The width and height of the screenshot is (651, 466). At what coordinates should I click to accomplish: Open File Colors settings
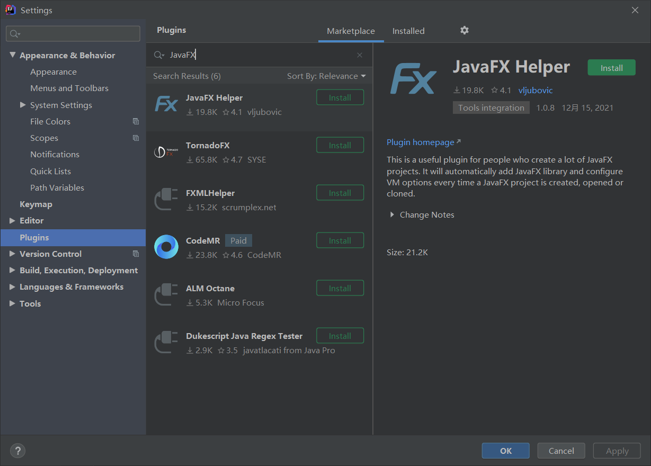pyautogui.click(x=50, y=121)
